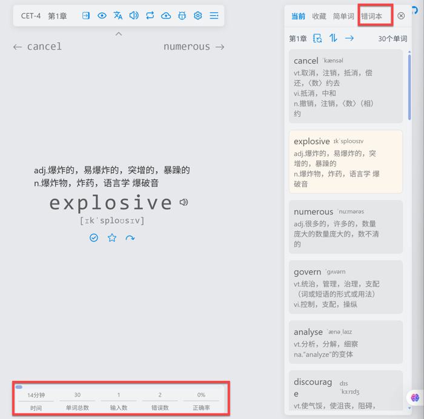This screenshot has width=424, height=419.
Task: Toggle the word list menu icon
Action: point(214,16)
